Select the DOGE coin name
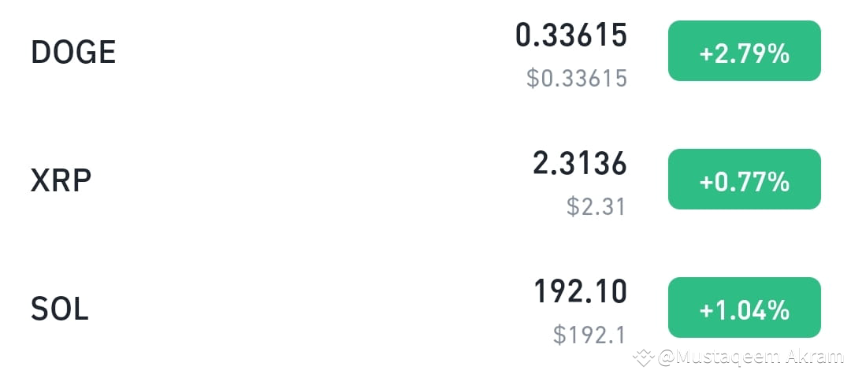Viewport: 851px width, 374px height. [73, 53]
